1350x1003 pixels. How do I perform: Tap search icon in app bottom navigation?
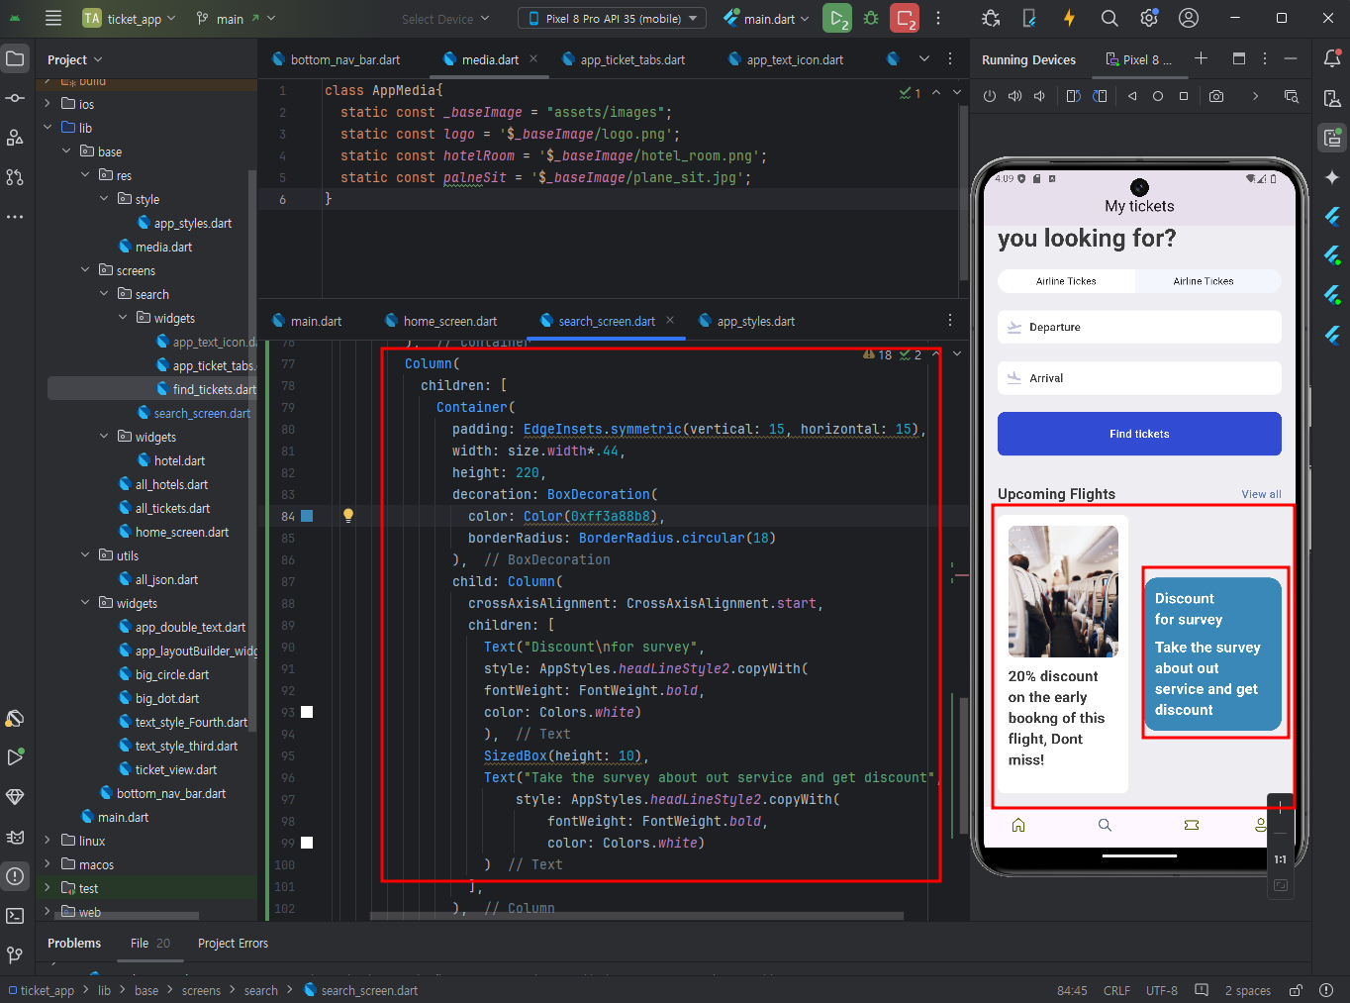[x=1105, y=825]
